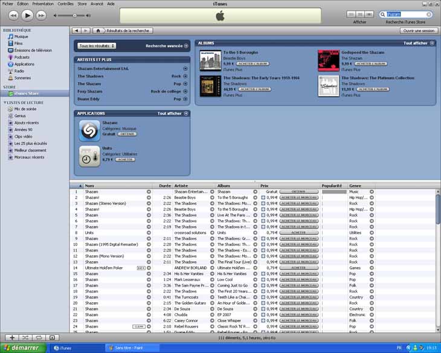Go to iTunes Store home icon

pyautogui.click(x=98, y=30)
